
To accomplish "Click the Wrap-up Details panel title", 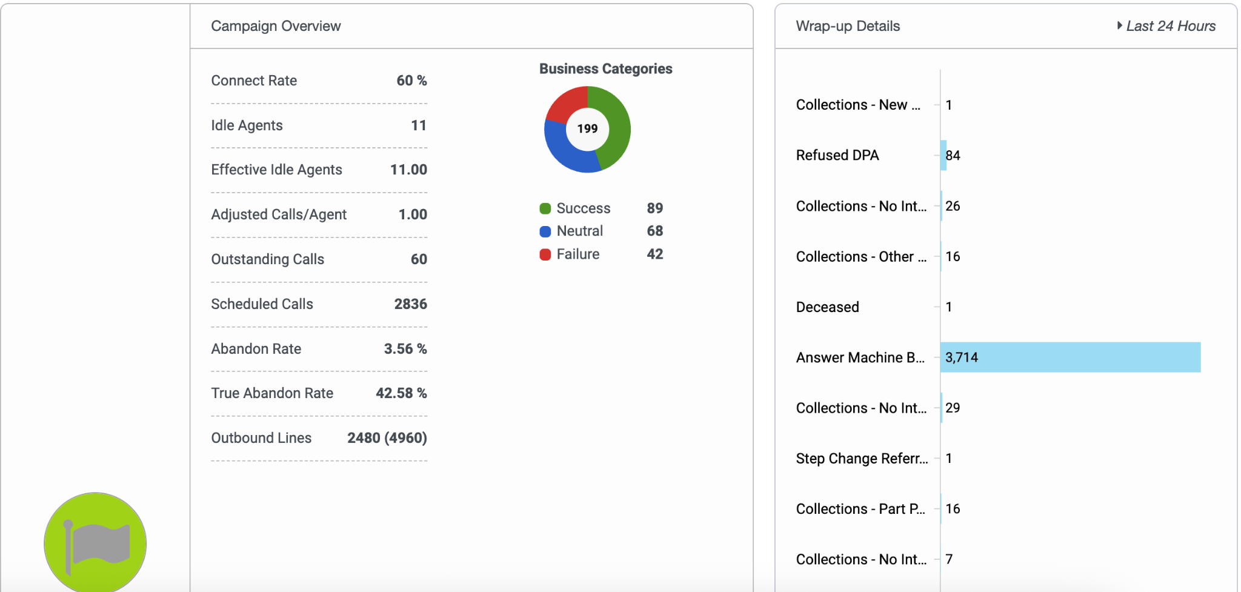I will (847, 26).
